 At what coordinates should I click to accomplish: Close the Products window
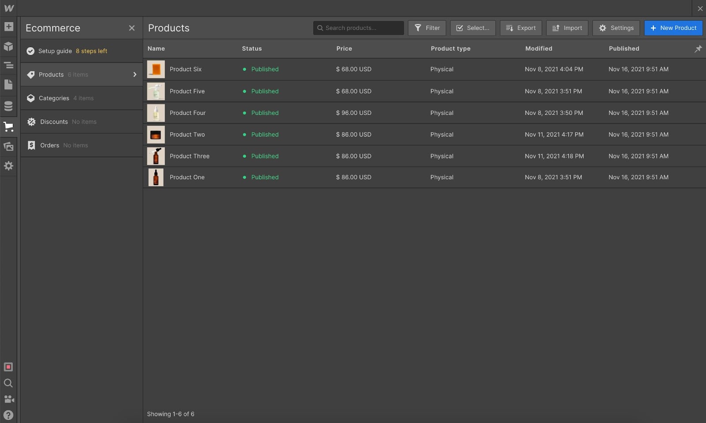700,8
